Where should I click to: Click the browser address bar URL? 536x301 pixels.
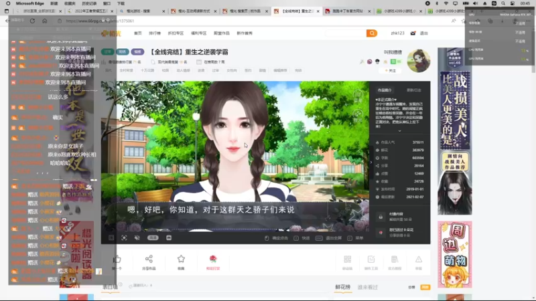[100, 21]
